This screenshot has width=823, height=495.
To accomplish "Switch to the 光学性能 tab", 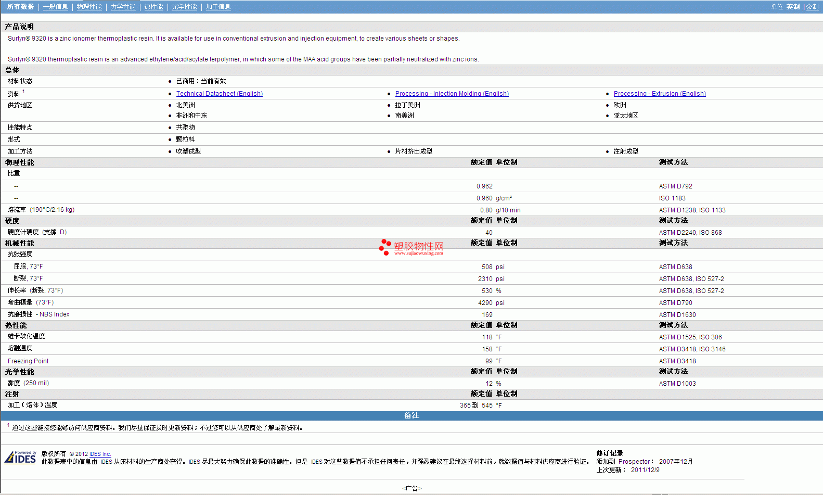I will tap(184, 7).
